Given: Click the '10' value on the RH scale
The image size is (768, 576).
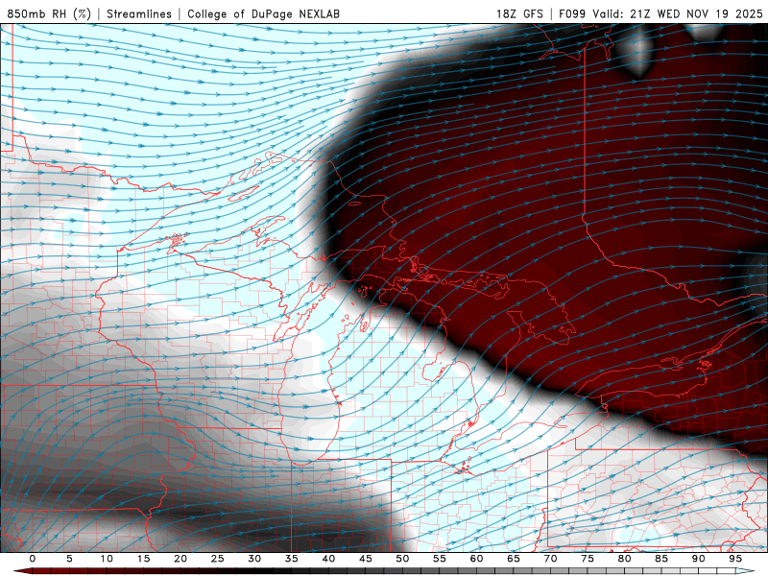Looking at the screenshot, I should coord(107,559).
